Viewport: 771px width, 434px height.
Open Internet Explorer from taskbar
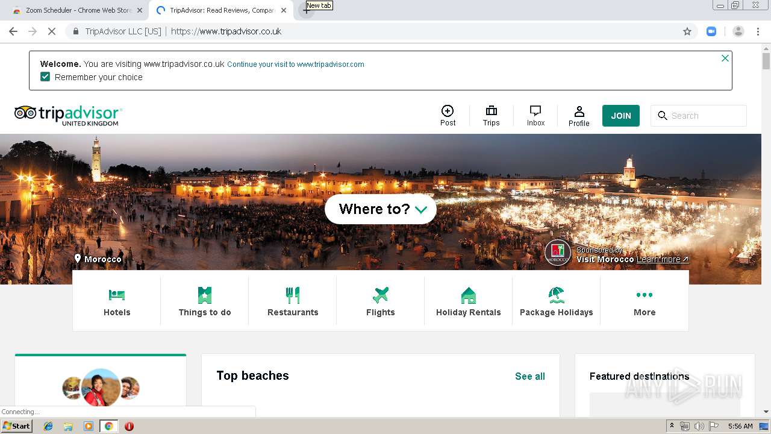tap(48, 426)
